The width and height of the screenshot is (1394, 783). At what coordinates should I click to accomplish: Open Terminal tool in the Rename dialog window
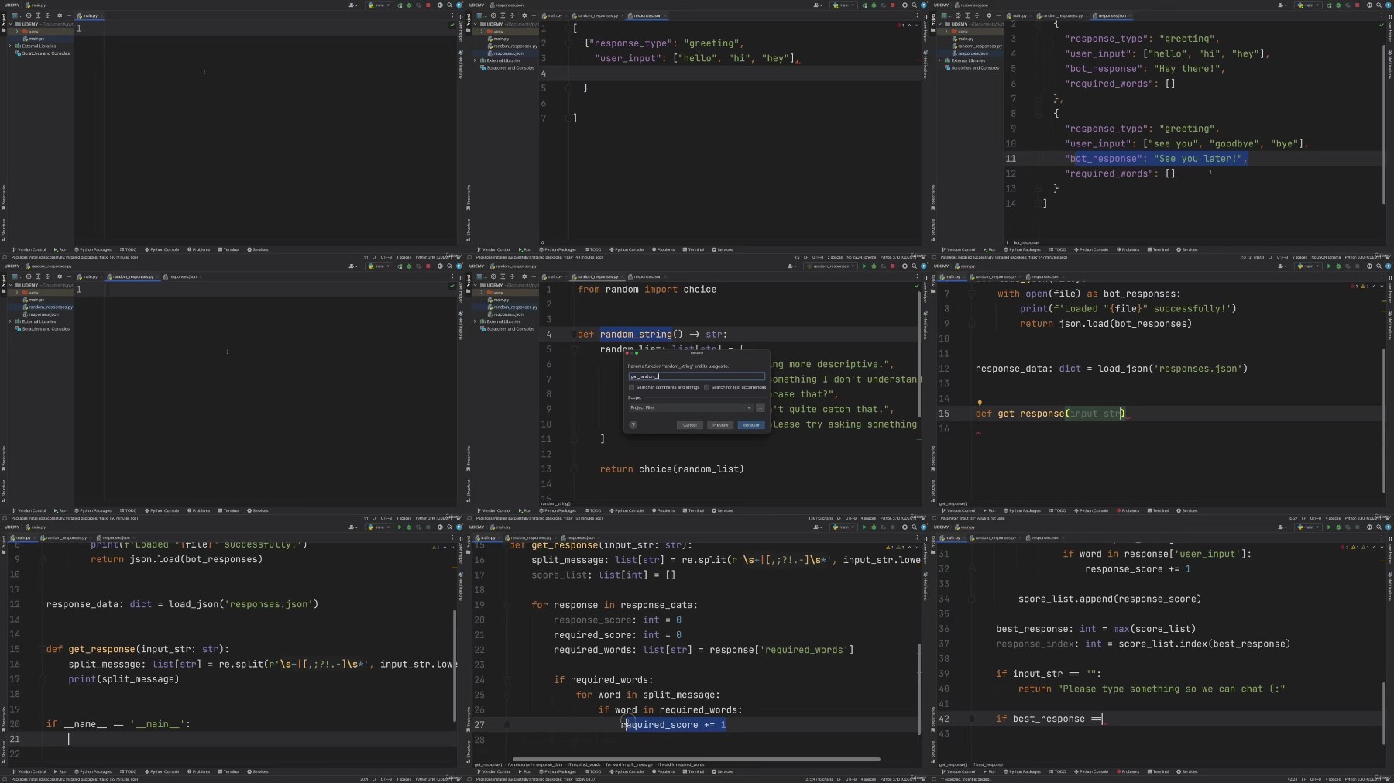[x=693, y=510]
